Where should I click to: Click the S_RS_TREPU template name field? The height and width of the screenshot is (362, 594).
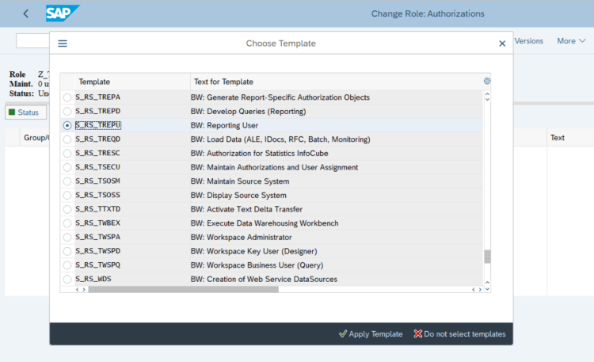98,125
